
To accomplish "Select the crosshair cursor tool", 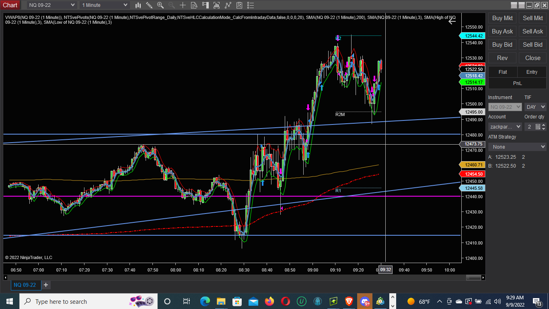I will [183, 5].
